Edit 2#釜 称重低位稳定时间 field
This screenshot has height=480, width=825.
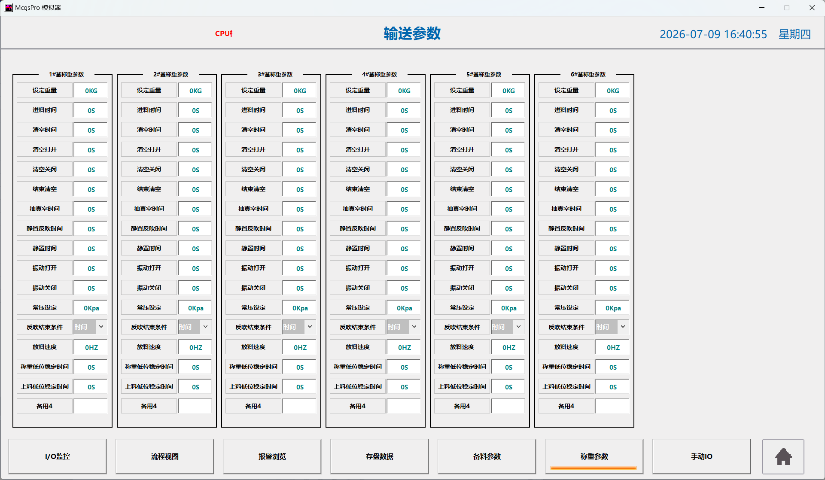(x=195, y=367)
